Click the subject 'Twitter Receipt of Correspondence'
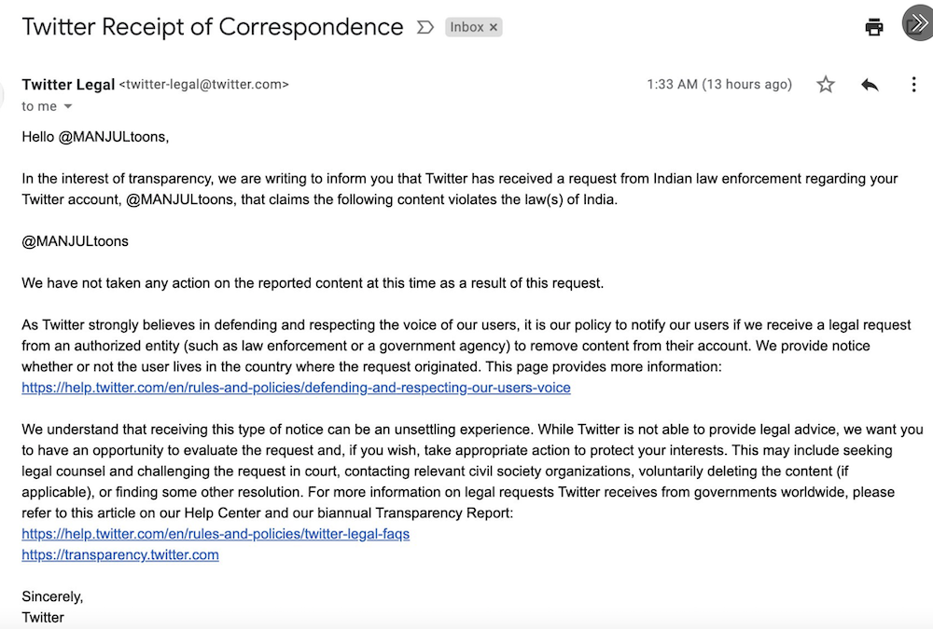933x629 pixels. click(213, 27)
